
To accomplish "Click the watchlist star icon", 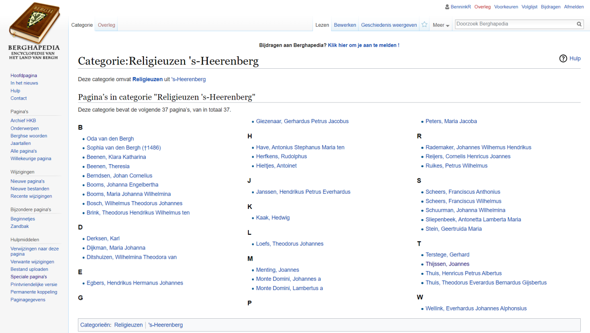I will pos(424,25).
